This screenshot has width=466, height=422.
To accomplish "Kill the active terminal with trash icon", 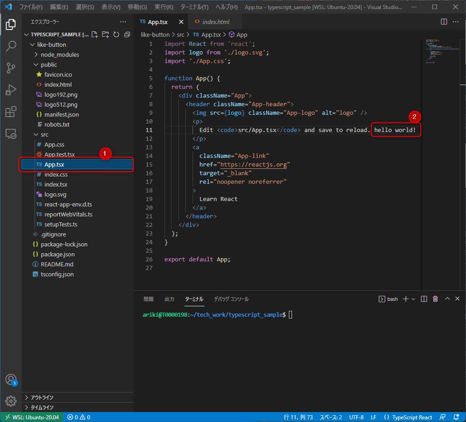I will (x=435, y=299).
